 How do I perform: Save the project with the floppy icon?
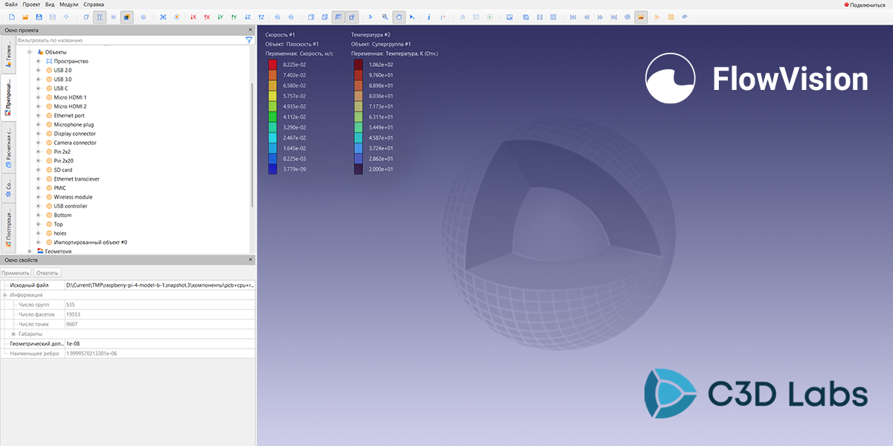(x=39, y=16)
